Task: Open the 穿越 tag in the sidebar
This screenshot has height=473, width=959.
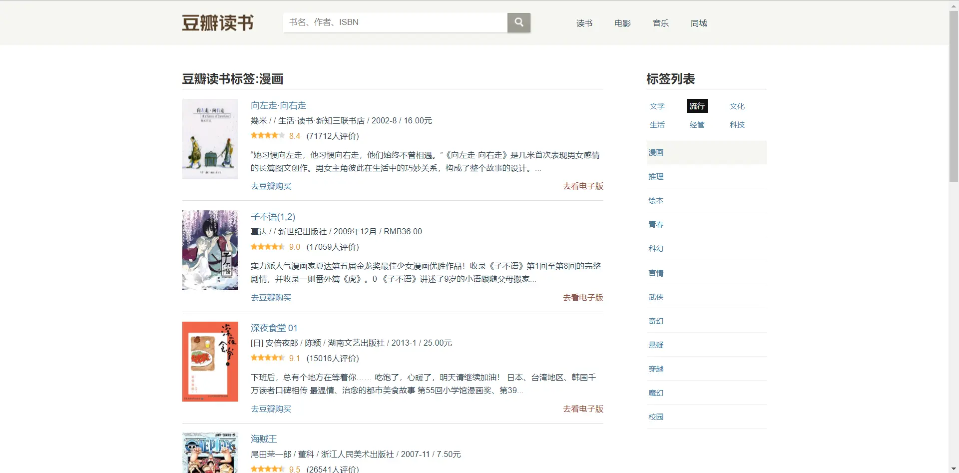Action: click(706, 369)
